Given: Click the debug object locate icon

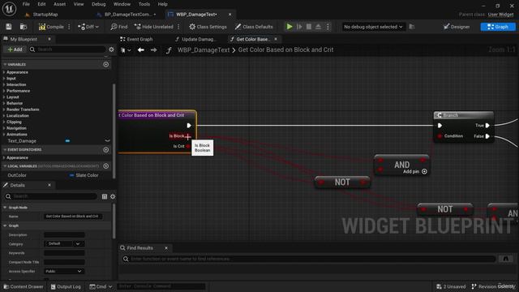Looking at the screenshot, I should (412, 27).
